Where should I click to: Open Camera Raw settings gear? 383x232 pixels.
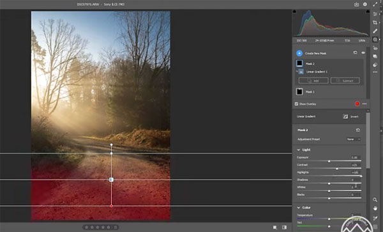365,4
